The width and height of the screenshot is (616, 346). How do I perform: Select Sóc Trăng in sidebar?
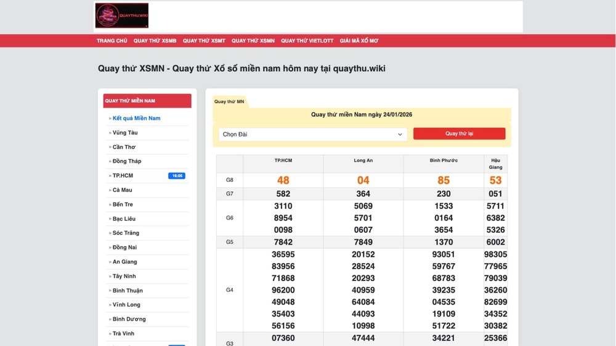pyautogui.click(x=126, y=233)
